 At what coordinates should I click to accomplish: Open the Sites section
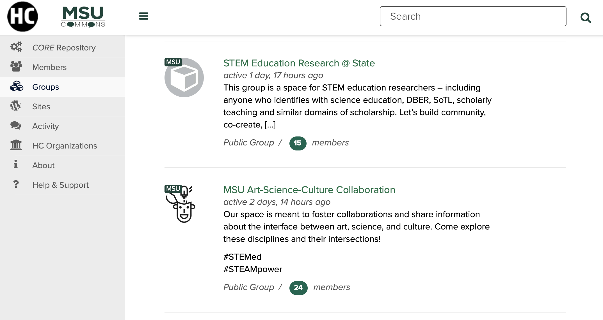click(41, 106)
